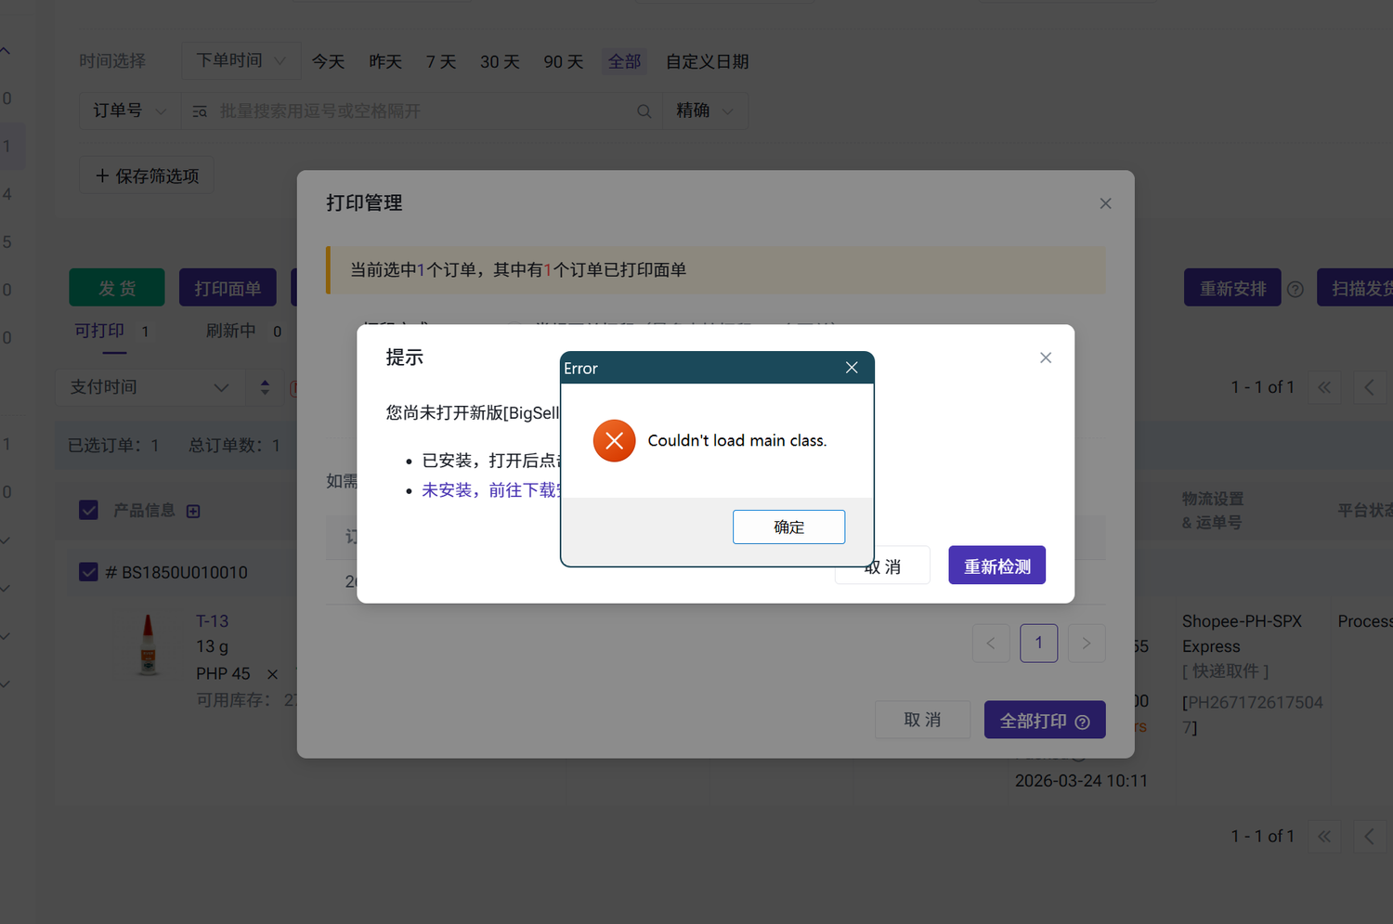This screenshot has width=1393, height=924.
Task: Click the expand icon next to 产品信息
Action: pos(193,511)
